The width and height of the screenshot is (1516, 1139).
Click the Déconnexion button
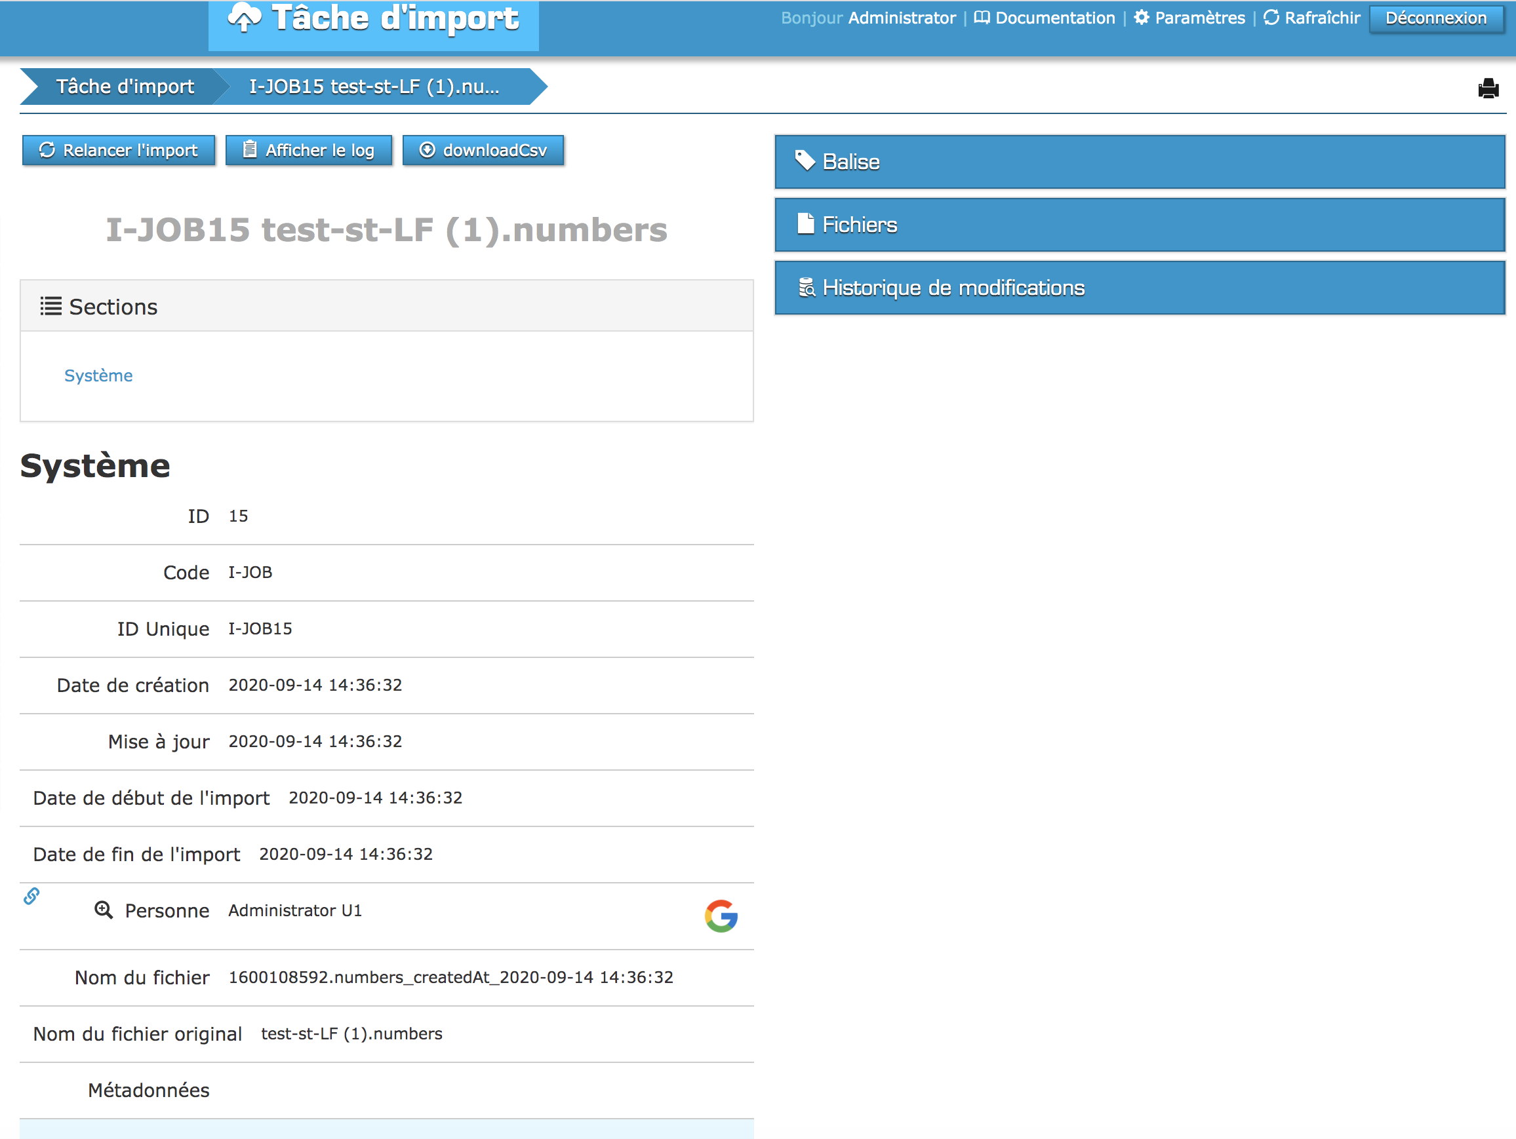click(x=1435, y=18)
